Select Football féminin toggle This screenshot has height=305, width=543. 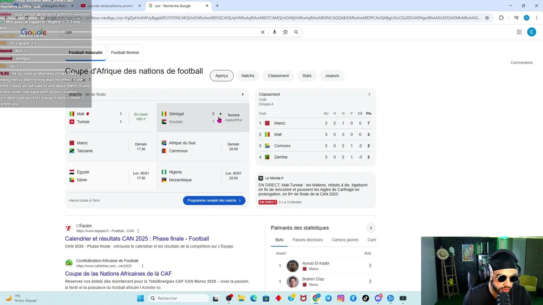[125, 53]
